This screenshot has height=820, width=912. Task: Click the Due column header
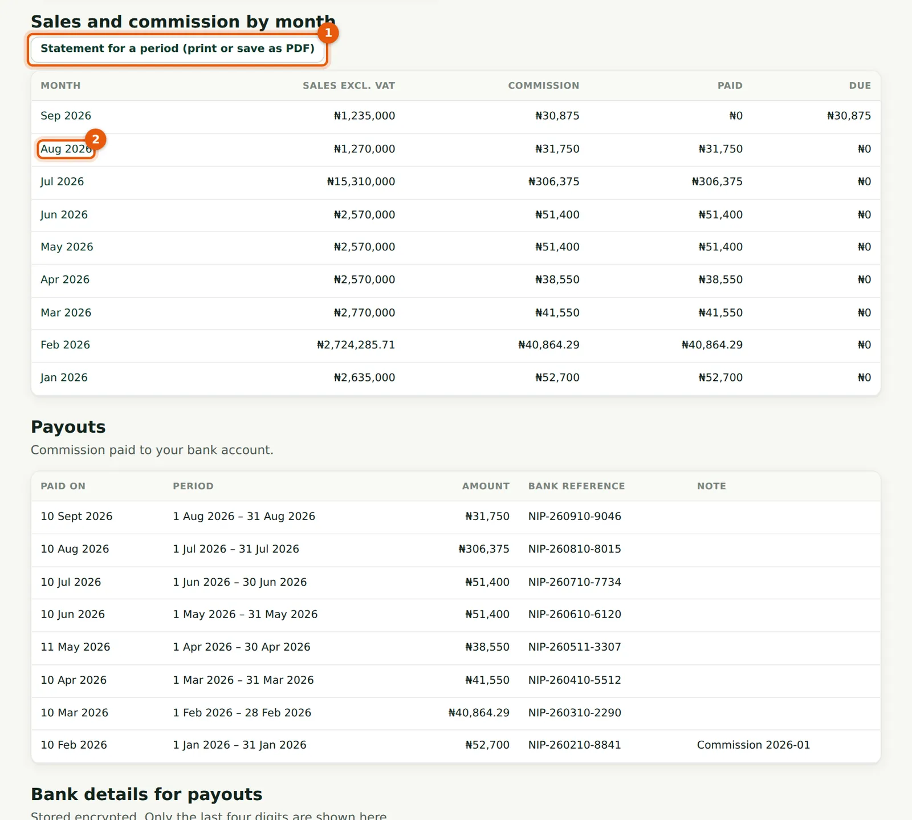coord(860,86)
